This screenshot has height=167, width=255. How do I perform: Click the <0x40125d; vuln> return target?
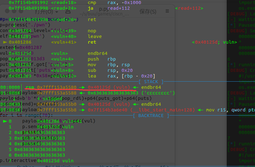tap(215, 42)
